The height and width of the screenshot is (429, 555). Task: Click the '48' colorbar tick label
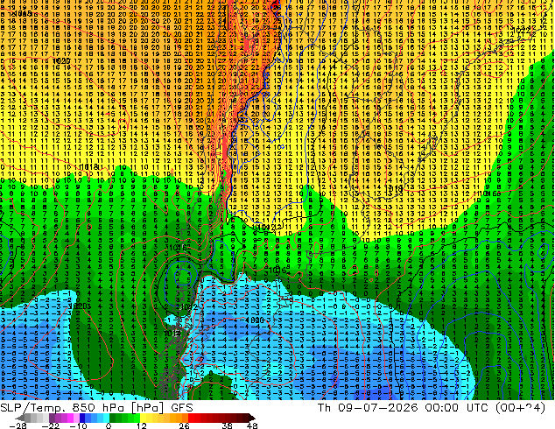point(251,425)
